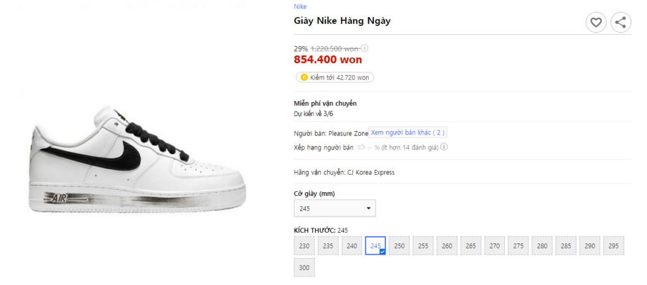The image size is (647, 285).
Task: Click the coin icon in earn badge
Action: (x=304, y=78)
